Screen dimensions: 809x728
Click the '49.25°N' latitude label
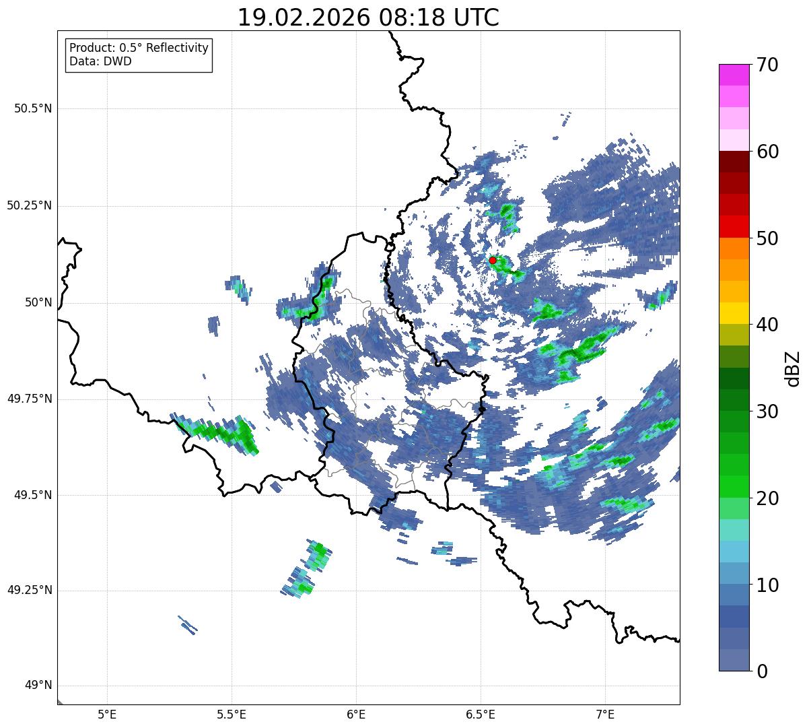pos(29,590)
